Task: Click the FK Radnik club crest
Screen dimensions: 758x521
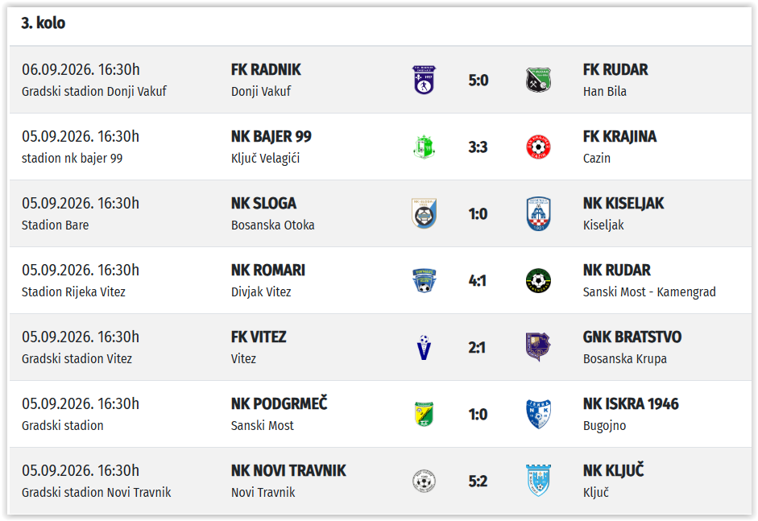Action: tap(424, 80)
